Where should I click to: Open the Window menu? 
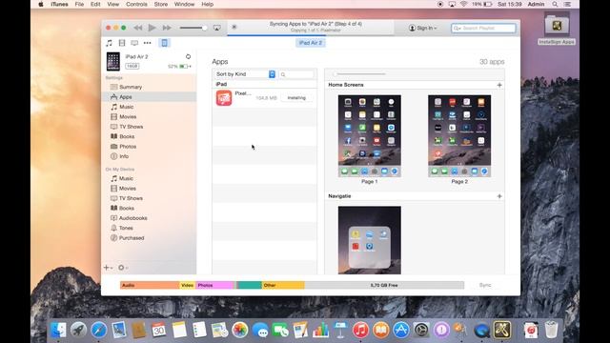[x=184, y=4]
